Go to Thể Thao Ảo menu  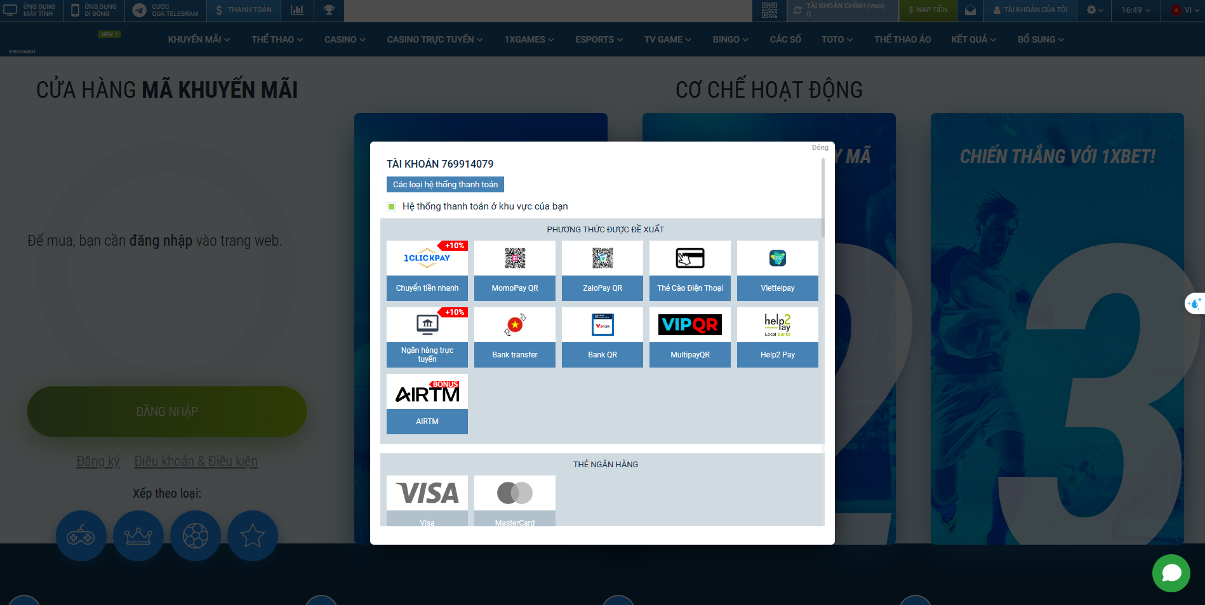[x=902, y=39]
